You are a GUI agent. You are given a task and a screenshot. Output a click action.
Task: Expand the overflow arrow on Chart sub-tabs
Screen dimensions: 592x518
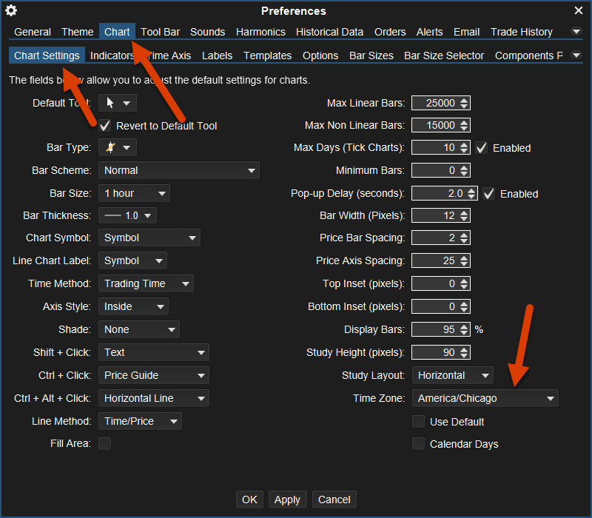(x=577, y=55)
